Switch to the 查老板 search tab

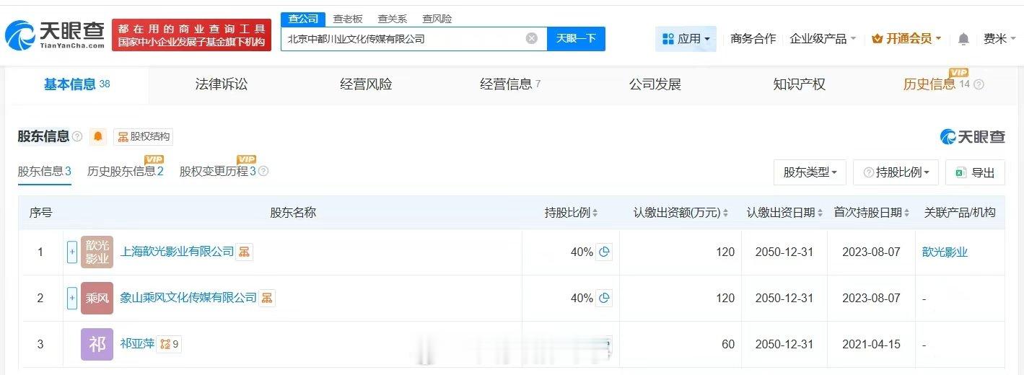[348, 19]
